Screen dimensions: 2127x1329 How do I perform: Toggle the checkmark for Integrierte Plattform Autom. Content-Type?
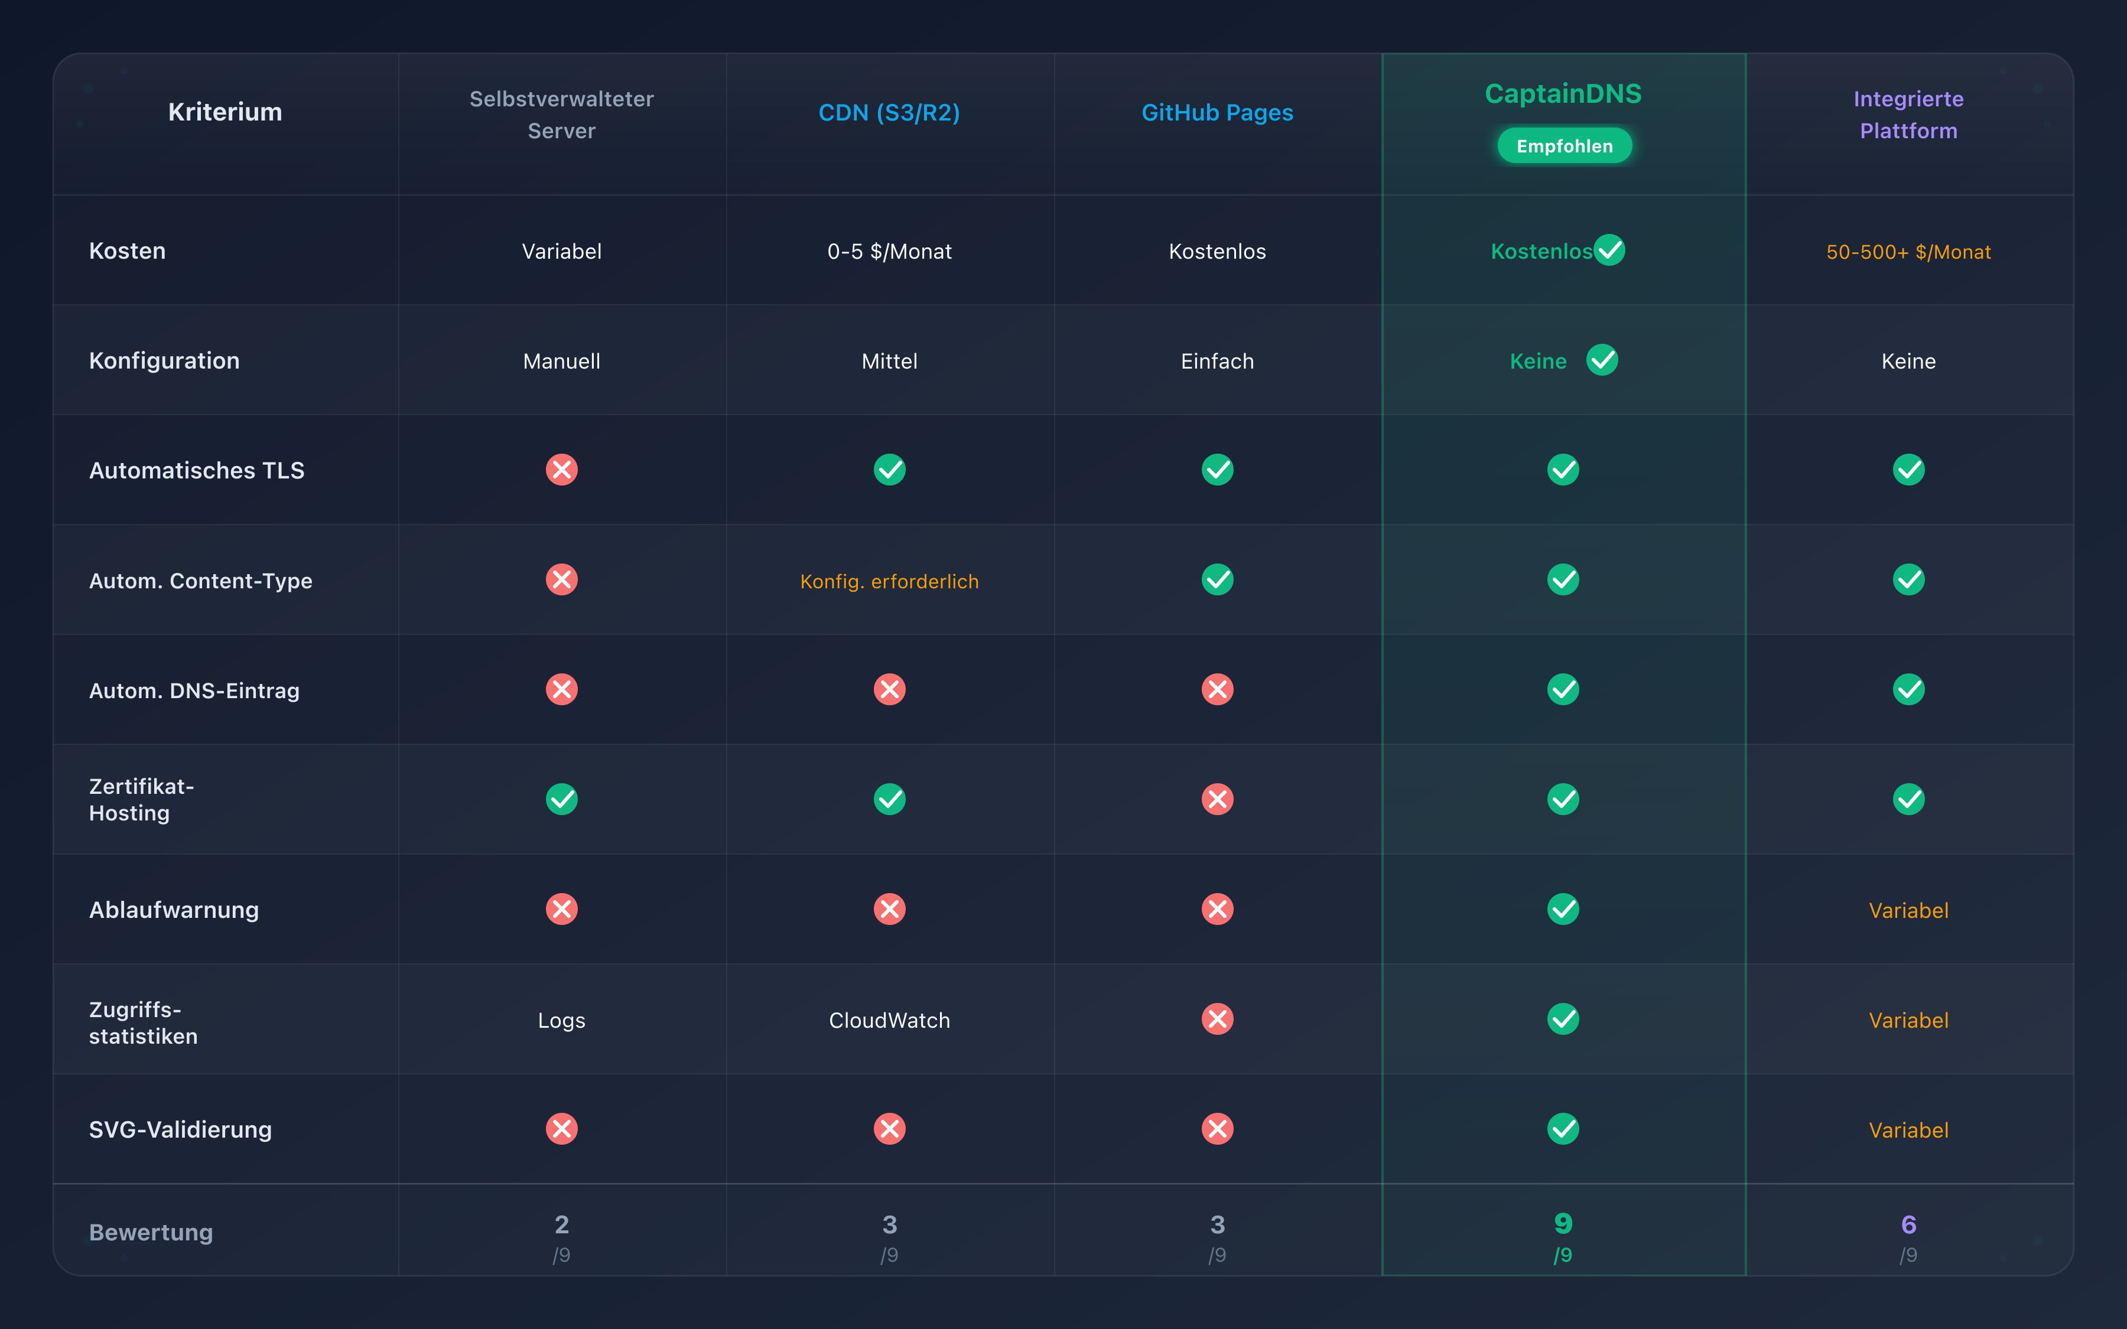coord(1908,579)
